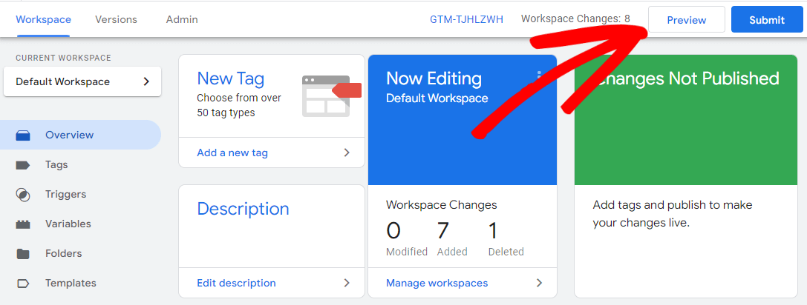Click the Folders folder icon
The height and width of the screenshot is (305, 807).
pyautogui.click(x=23, y=254)
